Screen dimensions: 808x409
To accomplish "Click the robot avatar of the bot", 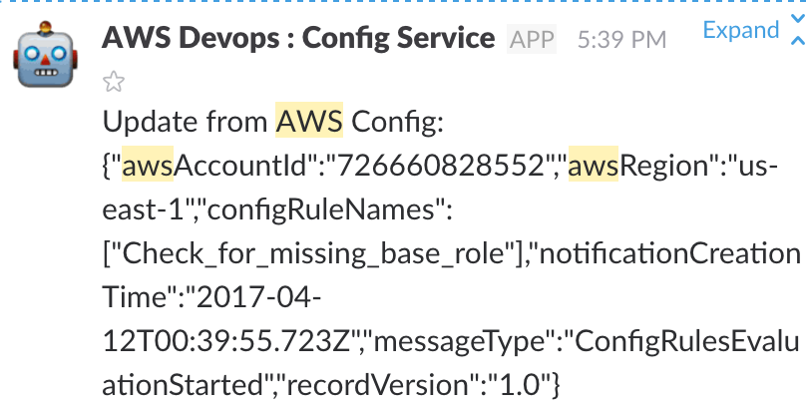I will click(45, 55).
